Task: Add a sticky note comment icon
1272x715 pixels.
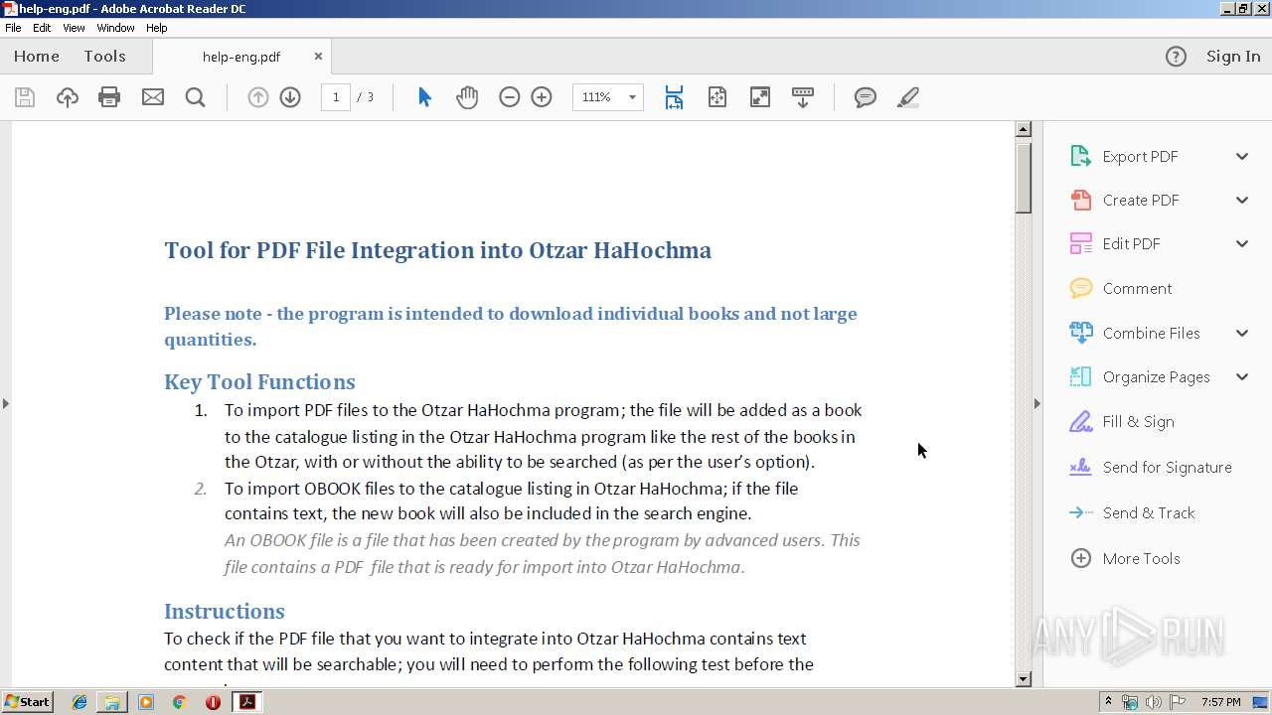Action: pyautogui.click(x=866, y=97)
